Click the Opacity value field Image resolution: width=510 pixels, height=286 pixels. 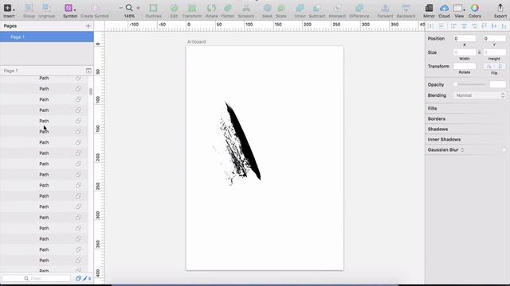(497, 85)
